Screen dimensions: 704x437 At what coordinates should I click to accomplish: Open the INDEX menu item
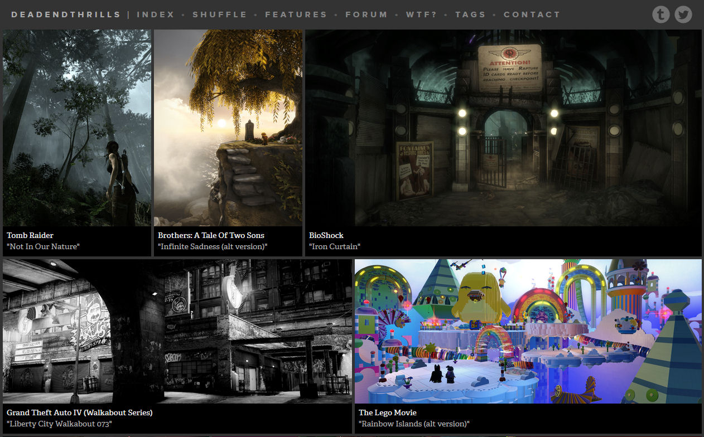pyautogui.click(x=156, y=14)
